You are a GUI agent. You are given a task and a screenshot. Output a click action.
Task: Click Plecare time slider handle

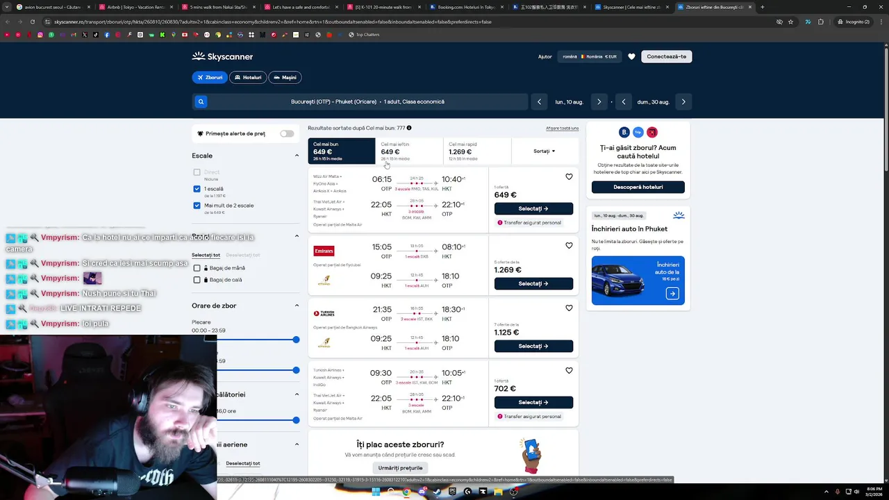[296, 340]
